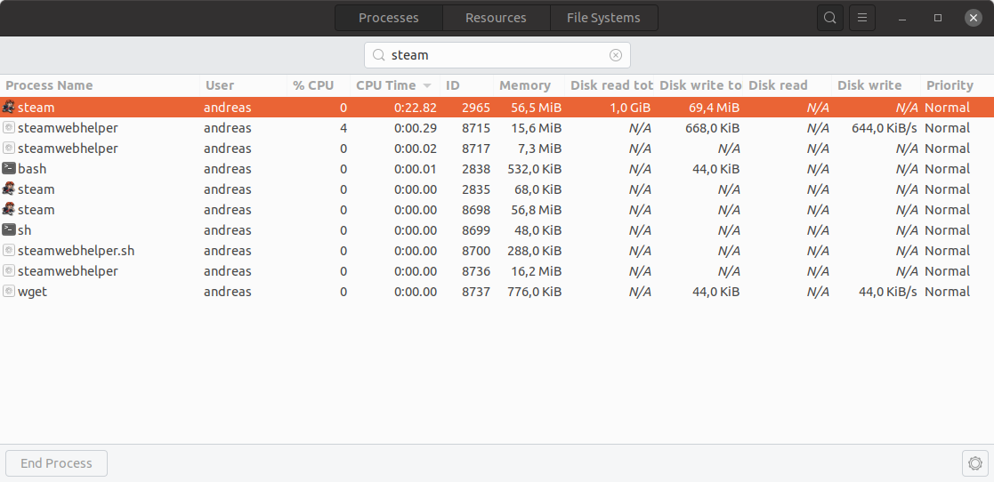
Task: Select the steamwebhelper.sh process row
Action: 497,250
